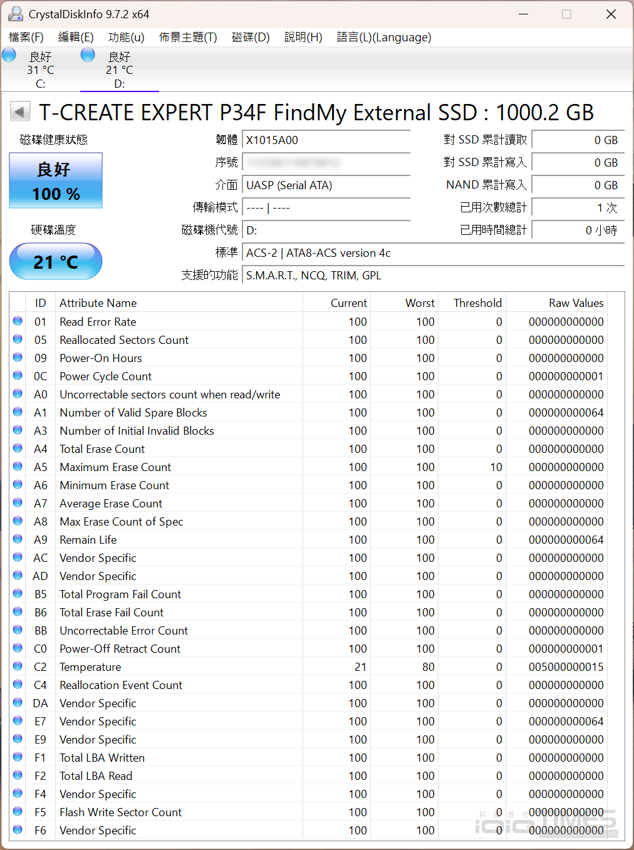Click the previous disk arrow icon
Screen dimensions: 634x850
(x=20, y=112)
